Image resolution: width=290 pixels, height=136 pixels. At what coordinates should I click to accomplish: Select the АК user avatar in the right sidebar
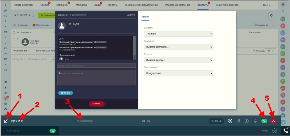(x=283, y=60)
